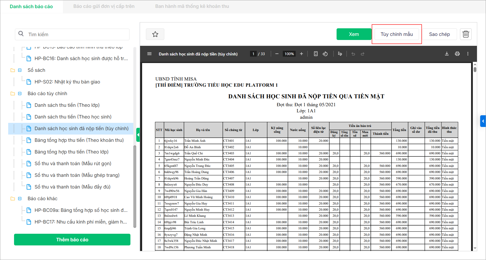Click the trash delete icon
The height and width of the screenshot is (260, 486).
tap(466, 34)
